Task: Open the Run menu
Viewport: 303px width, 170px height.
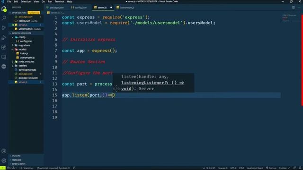Action: (x=50, y=1)
